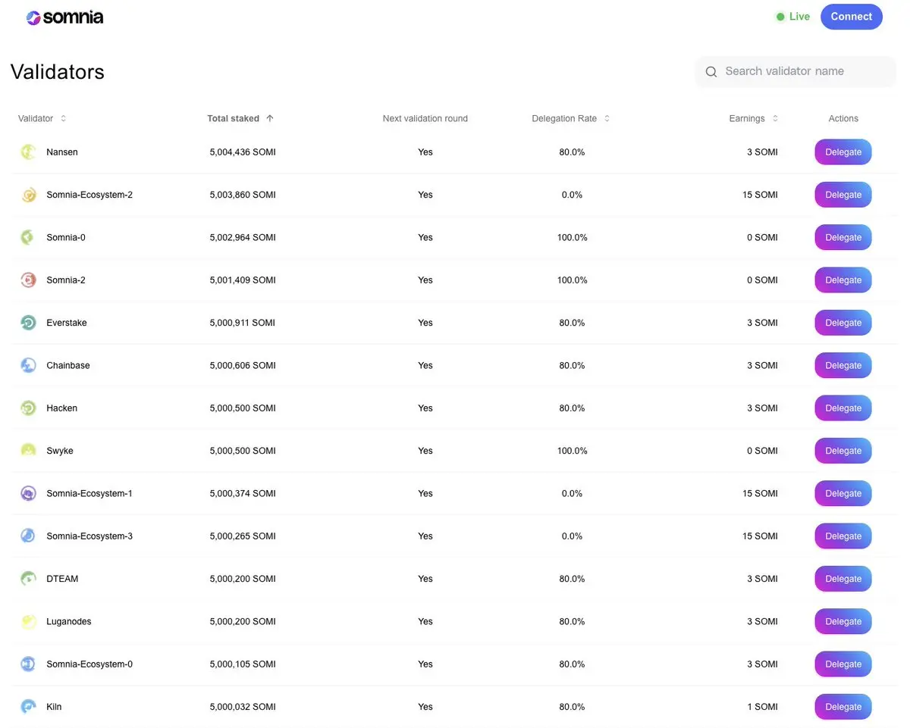Sort by Validator column arrows

64,118
